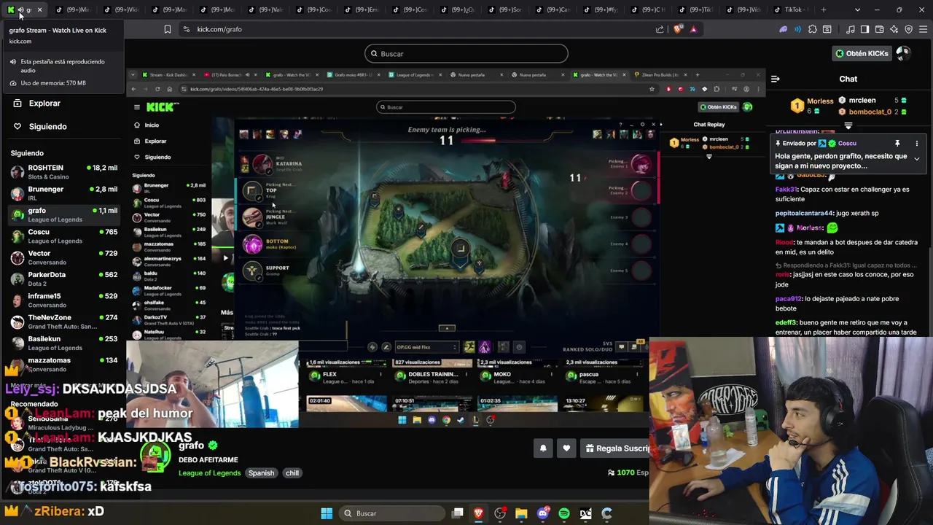
Task: Click the League of Legends category link
Action: point(210,473)
